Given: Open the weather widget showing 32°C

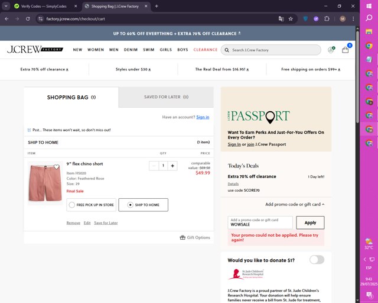Looking at the screenshot, I should point(369,244).
